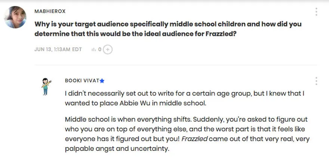Click the bar chart vote icon
This screenshot has height=165, width=329.
pyautogui.click(x=93, y=49)
